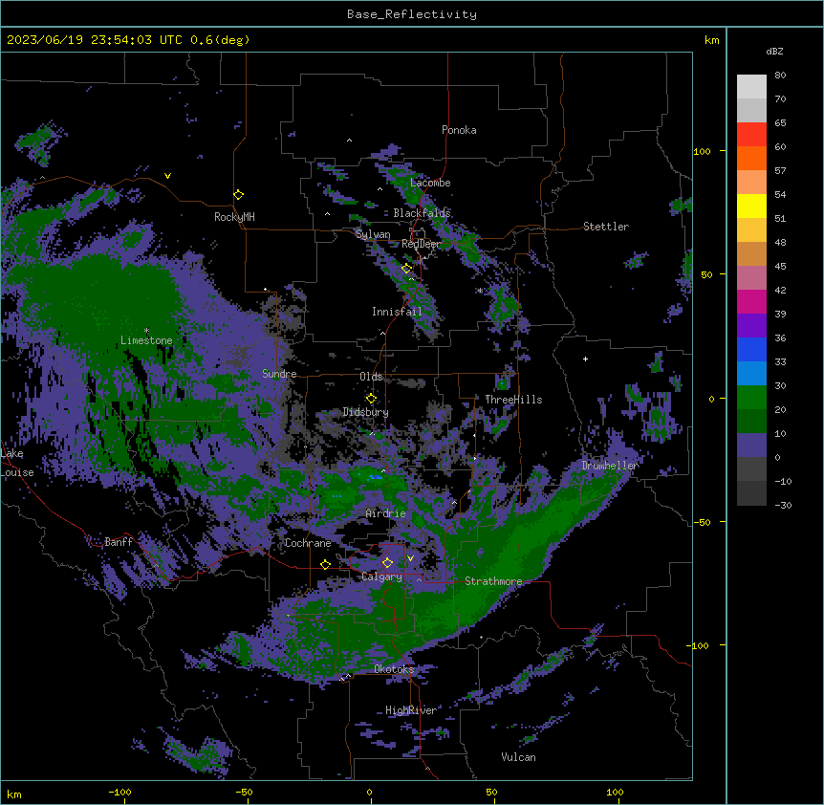Screen dimensions: 824x805
Task: Click the legend value 45
Action: tap(780, 267)
